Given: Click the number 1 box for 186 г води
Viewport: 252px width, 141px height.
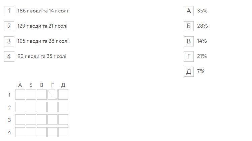Looking at the screenshot, I should 9,11.
